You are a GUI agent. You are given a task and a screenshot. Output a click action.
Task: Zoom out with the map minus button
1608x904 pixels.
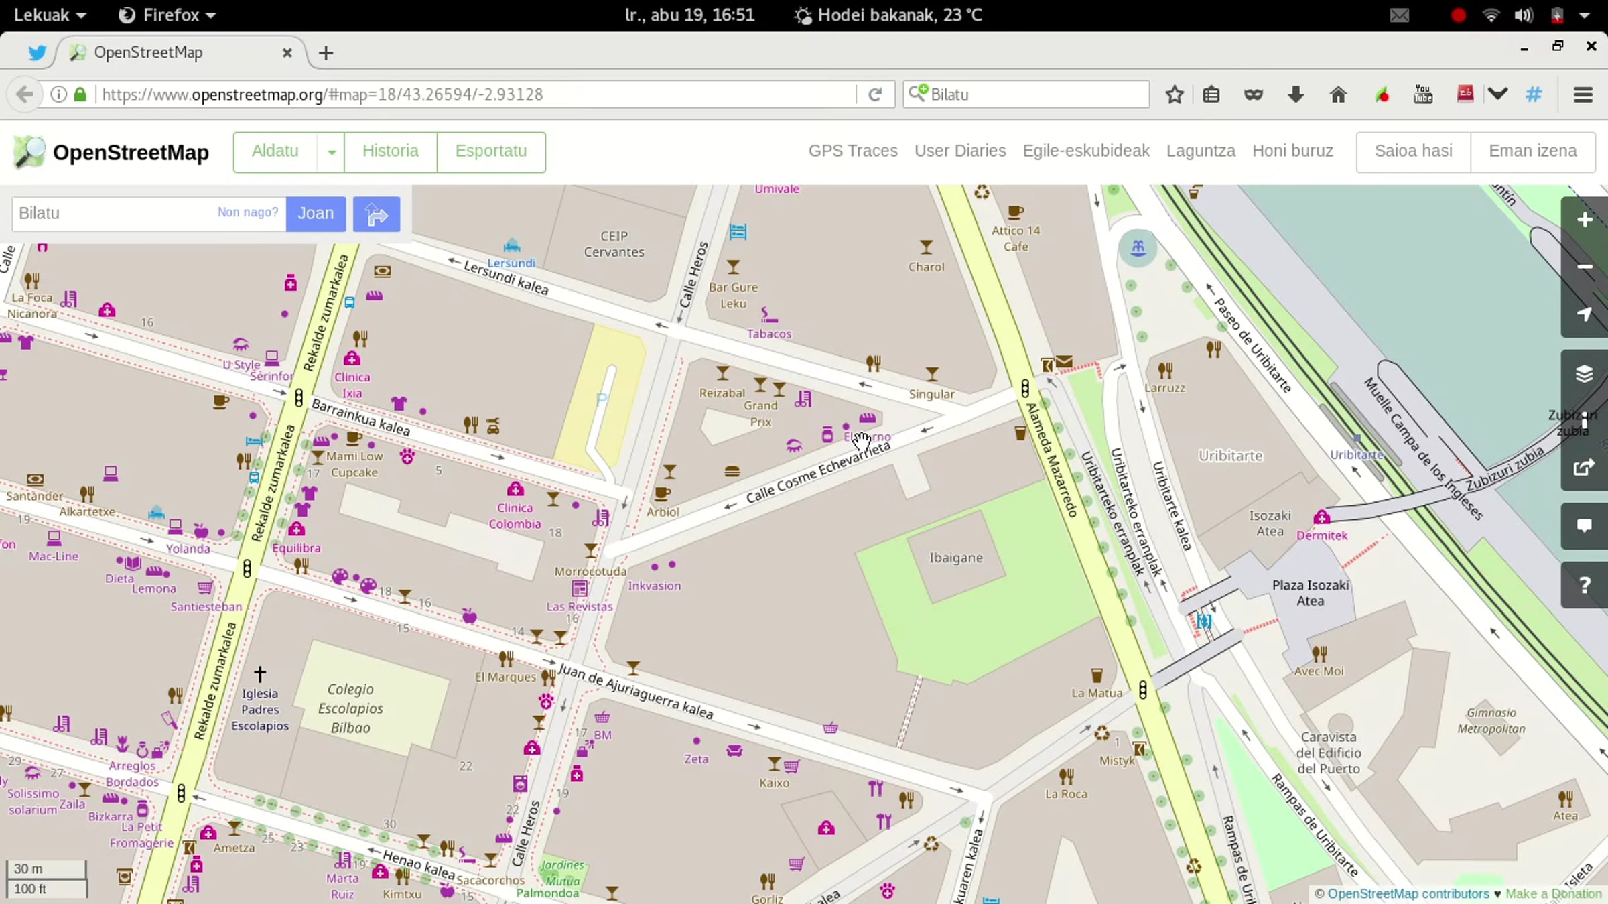click(x=1585, y=267)
